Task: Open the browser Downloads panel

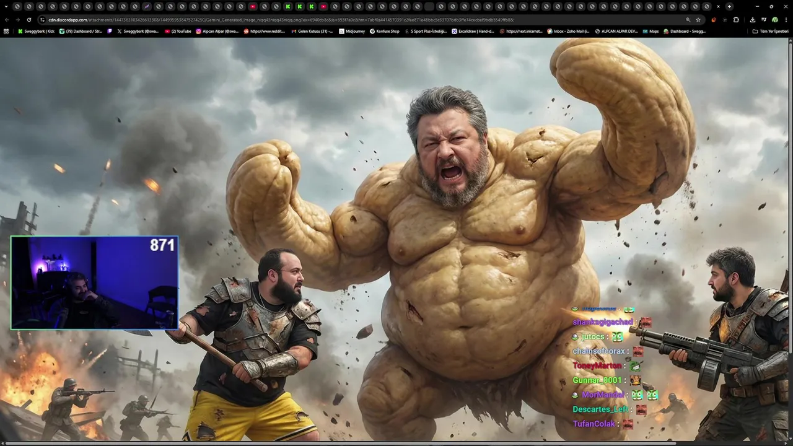Action: (x=752, y=20)
